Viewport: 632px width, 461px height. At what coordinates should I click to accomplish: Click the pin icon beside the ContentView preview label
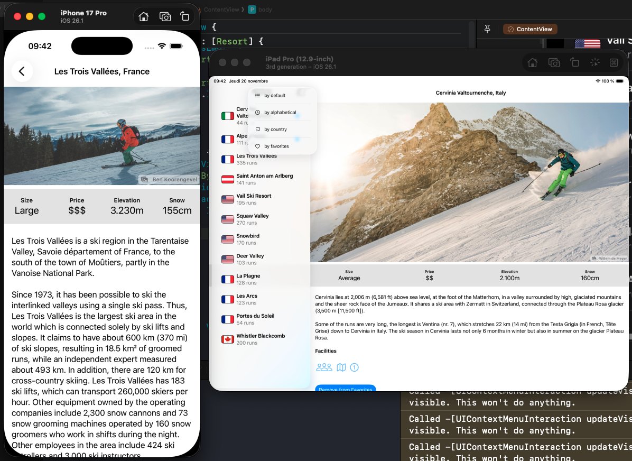487,29
